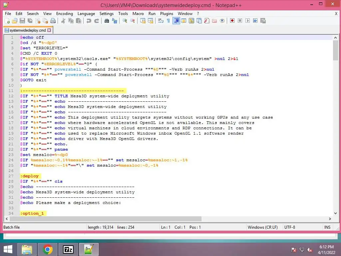Click Save recorded macro icon
The height and width of the screenshot is (256, 341).
263,21
